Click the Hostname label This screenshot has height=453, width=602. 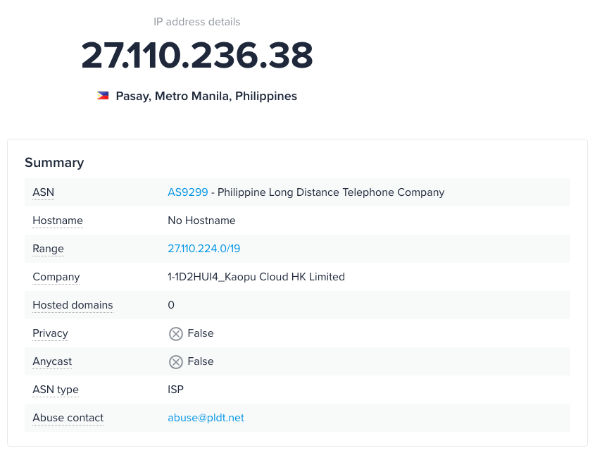[x=57, y=221]
